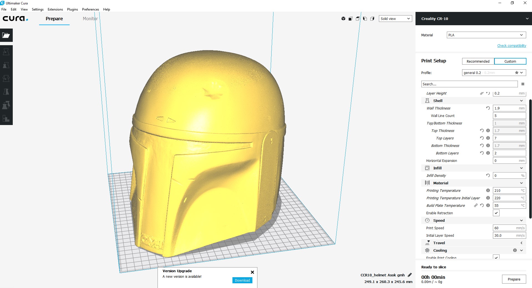Select the Mirror tool in left toolbar
532x288 pixels.
tap(6, 92)
